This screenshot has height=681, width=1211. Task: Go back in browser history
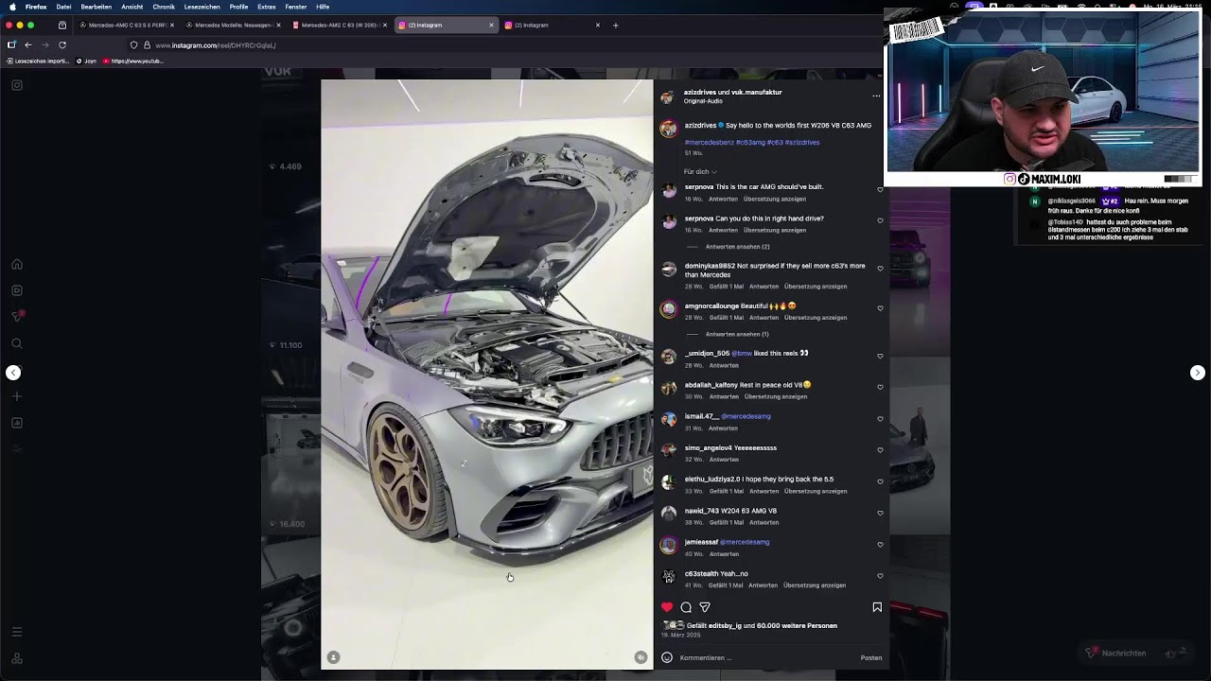coord(28,44)
